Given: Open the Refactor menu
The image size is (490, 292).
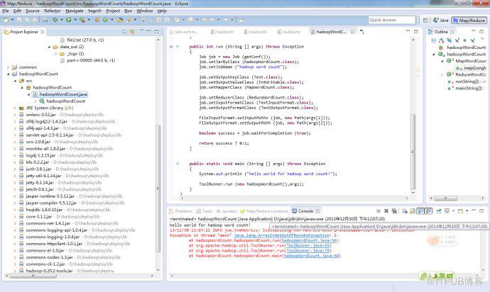Looking at the screenshot, I should point(53,11).
